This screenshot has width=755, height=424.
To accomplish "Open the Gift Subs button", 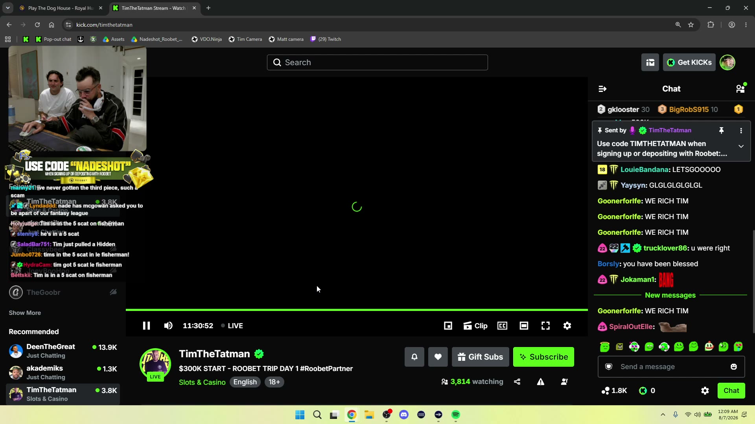I will click(x=480, y=357).
